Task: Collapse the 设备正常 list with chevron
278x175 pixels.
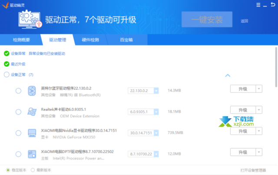Action: point(228,75)
